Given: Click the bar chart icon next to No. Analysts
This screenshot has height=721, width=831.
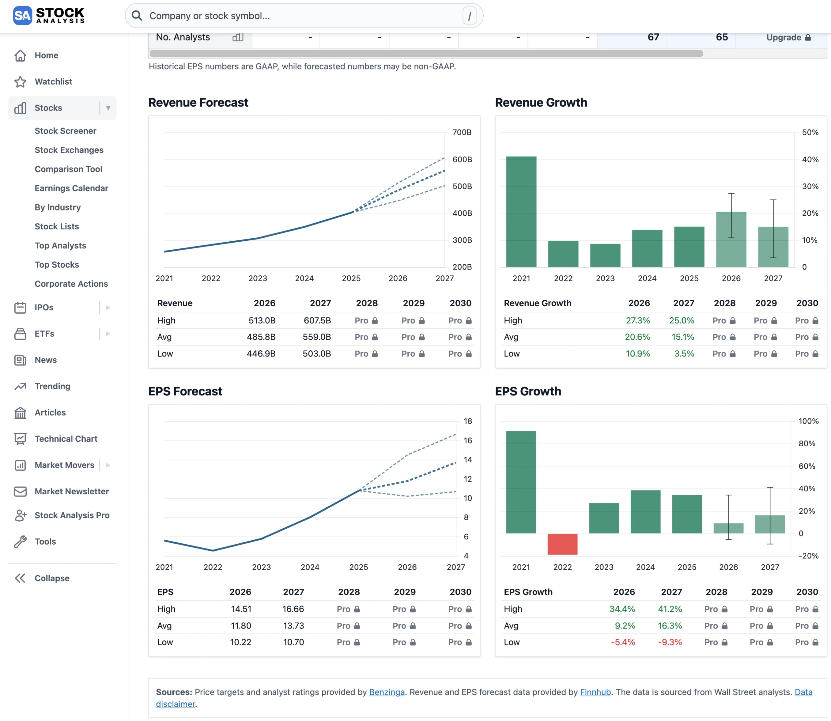Looking at the screenshot, I should point(238,37).
